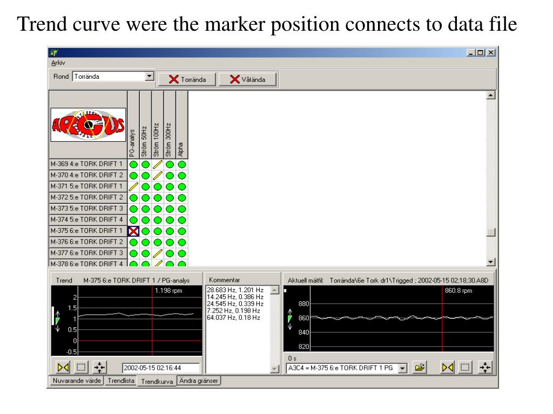
Task: Click scroll down arrow of the measurement list
Action: pyautogui.click(x=490, y=261)
